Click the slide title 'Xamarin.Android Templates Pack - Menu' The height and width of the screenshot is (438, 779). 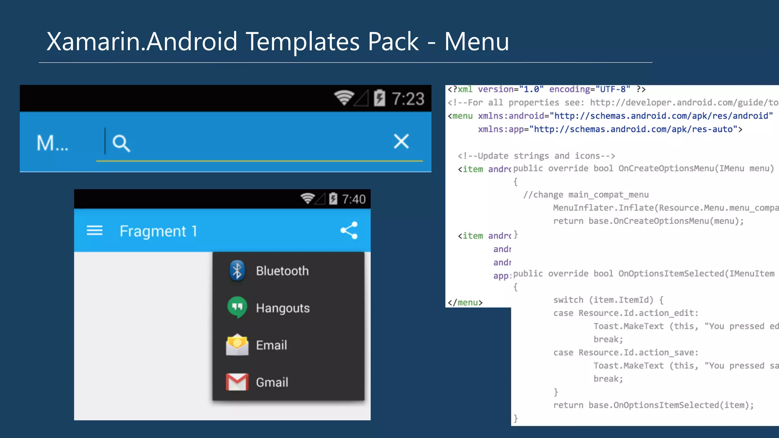click(278, 41)
